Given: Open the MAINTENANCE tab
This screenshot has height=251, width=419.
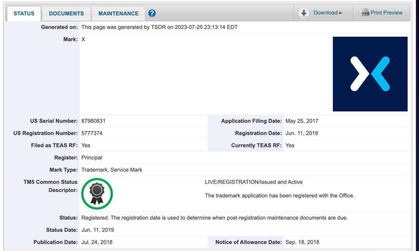Looking at the screenshot, I should [118, 14].
